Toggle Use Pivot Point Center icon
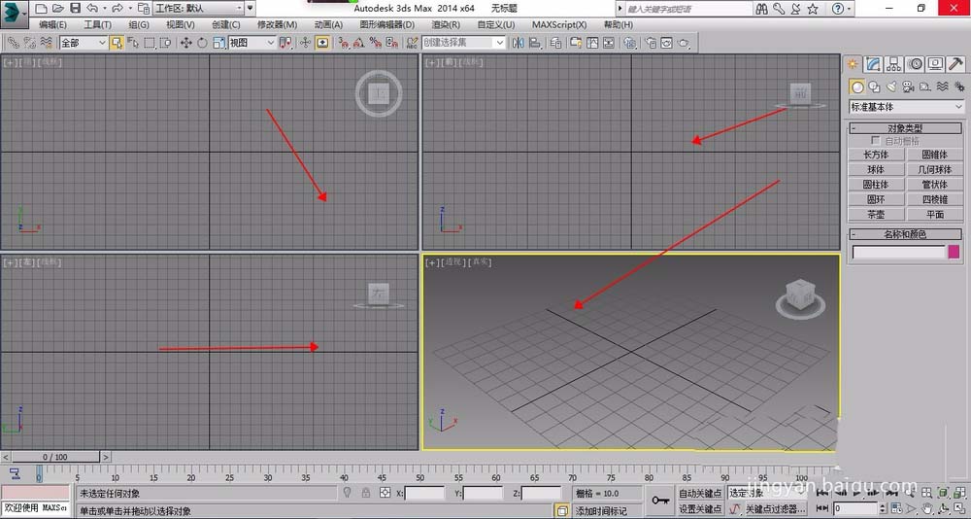The height and width of the screenshot is (519, 971). click(x=285, y=43)
